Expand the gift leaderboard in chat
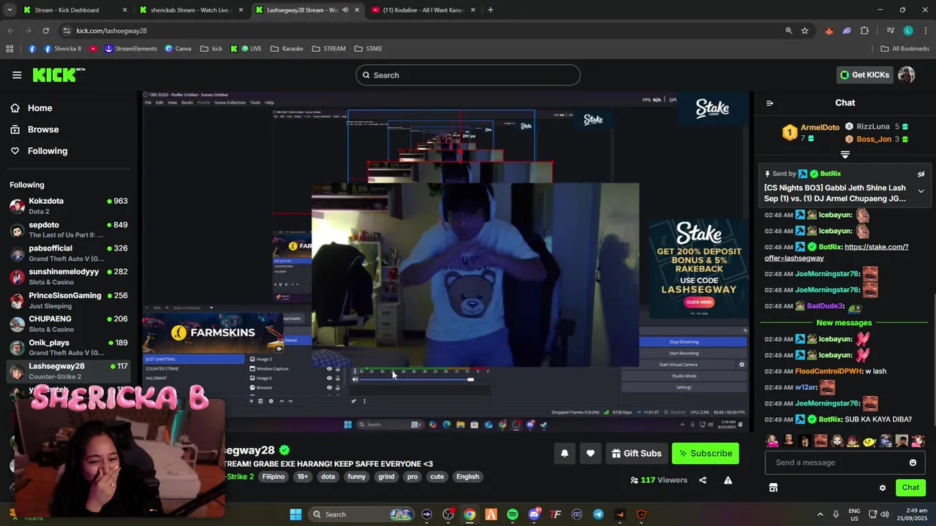The width and height of the screenshot is (936, 526). [x=845, y=155]
